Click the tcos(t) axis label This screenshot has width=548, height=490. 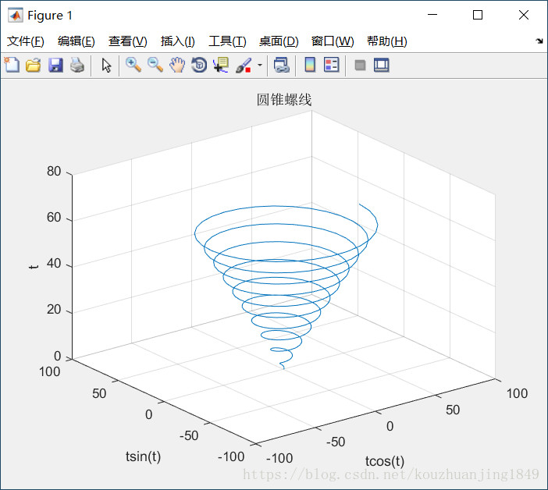click(385, 461)
